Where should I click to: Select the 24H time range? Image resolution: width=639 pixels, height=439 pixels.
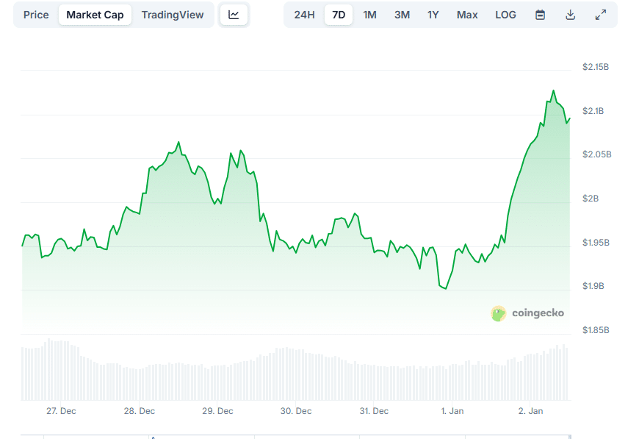point(304,15)
